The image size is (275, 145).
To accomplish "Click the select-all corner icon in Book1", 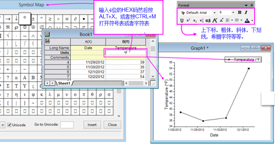I will coord(47,42).
